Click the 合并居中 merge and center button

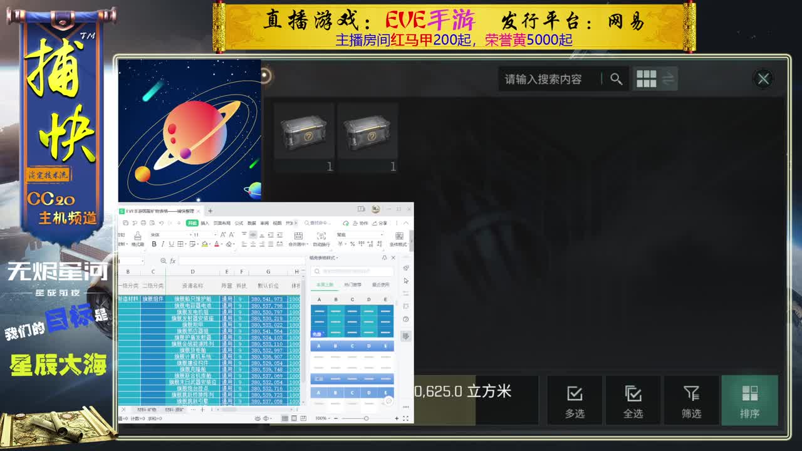pyautogui.click(x=298, y=239)
